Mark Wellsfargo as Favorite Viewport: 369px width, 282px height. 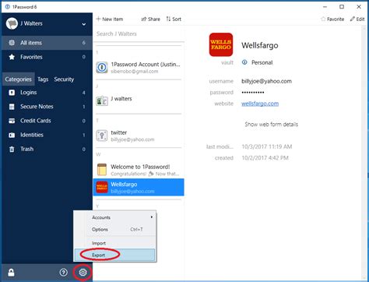click(x=332, y=19)
